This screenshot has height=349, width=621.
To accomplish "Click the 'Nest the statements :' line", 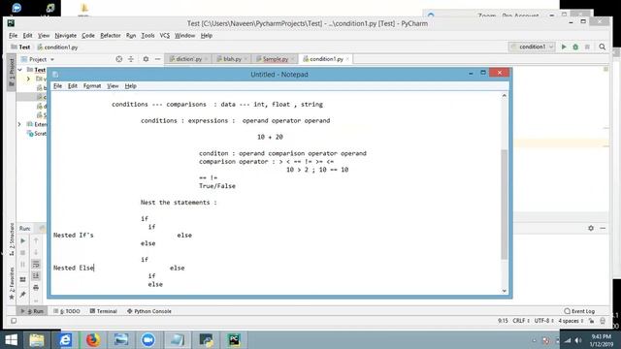I will [179, 203].
